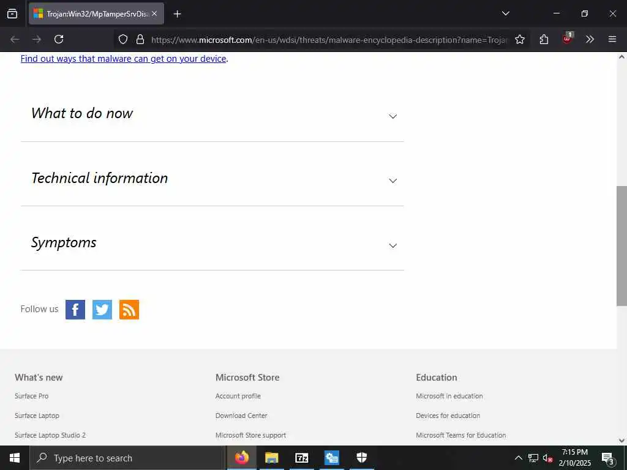Open Microsoft in education link
Image resolution: width=627 pixels, height=470 pixels.
point(449,396)
